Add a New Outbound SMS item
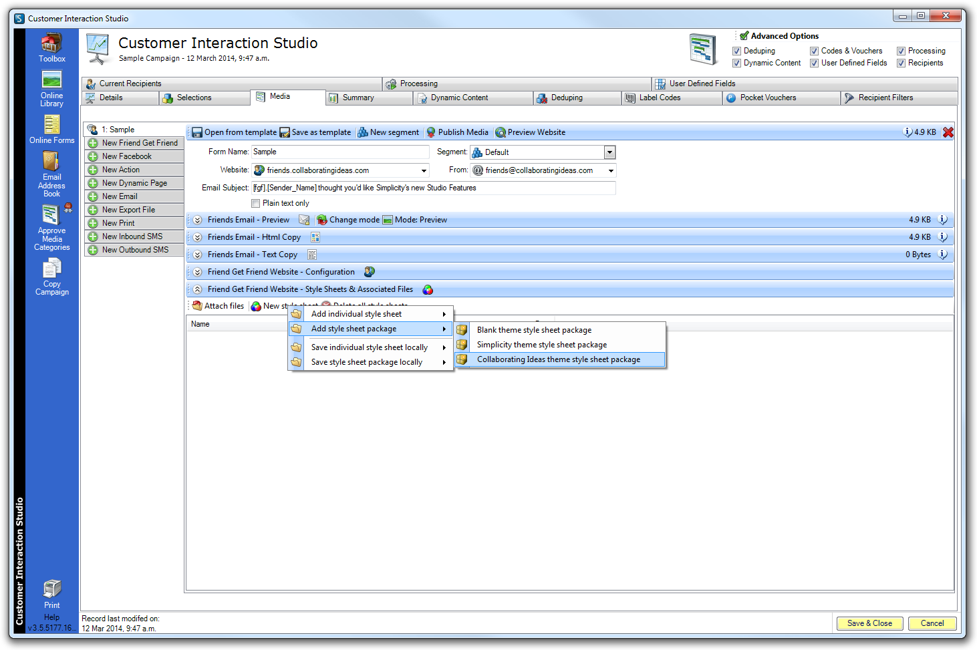Viewport: 977px width, 650px height. 134,250
